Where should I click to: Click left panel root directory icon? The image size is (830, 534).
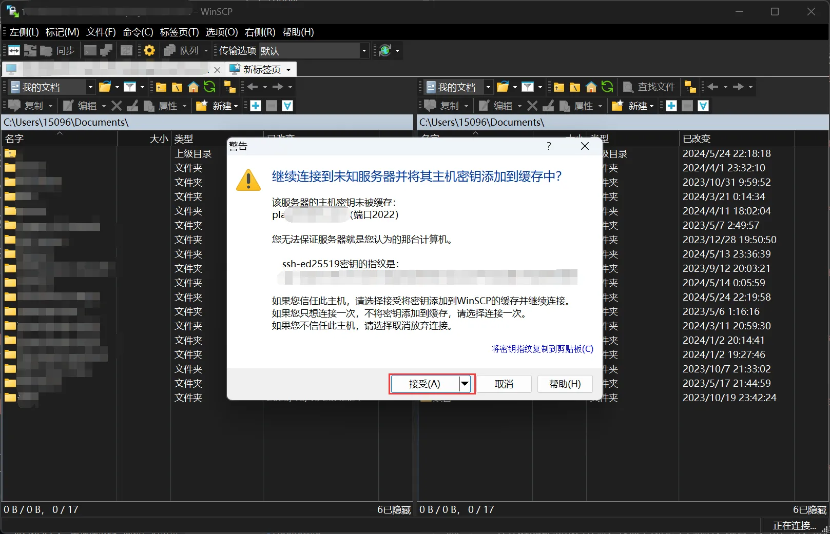(x=177, y=87)
